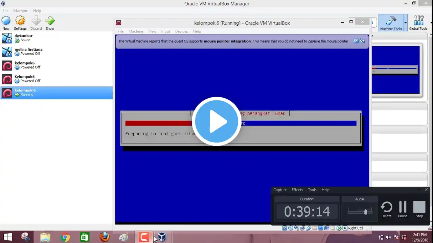
Task: Open Help menu in the recorder
Action: (325, 190)
